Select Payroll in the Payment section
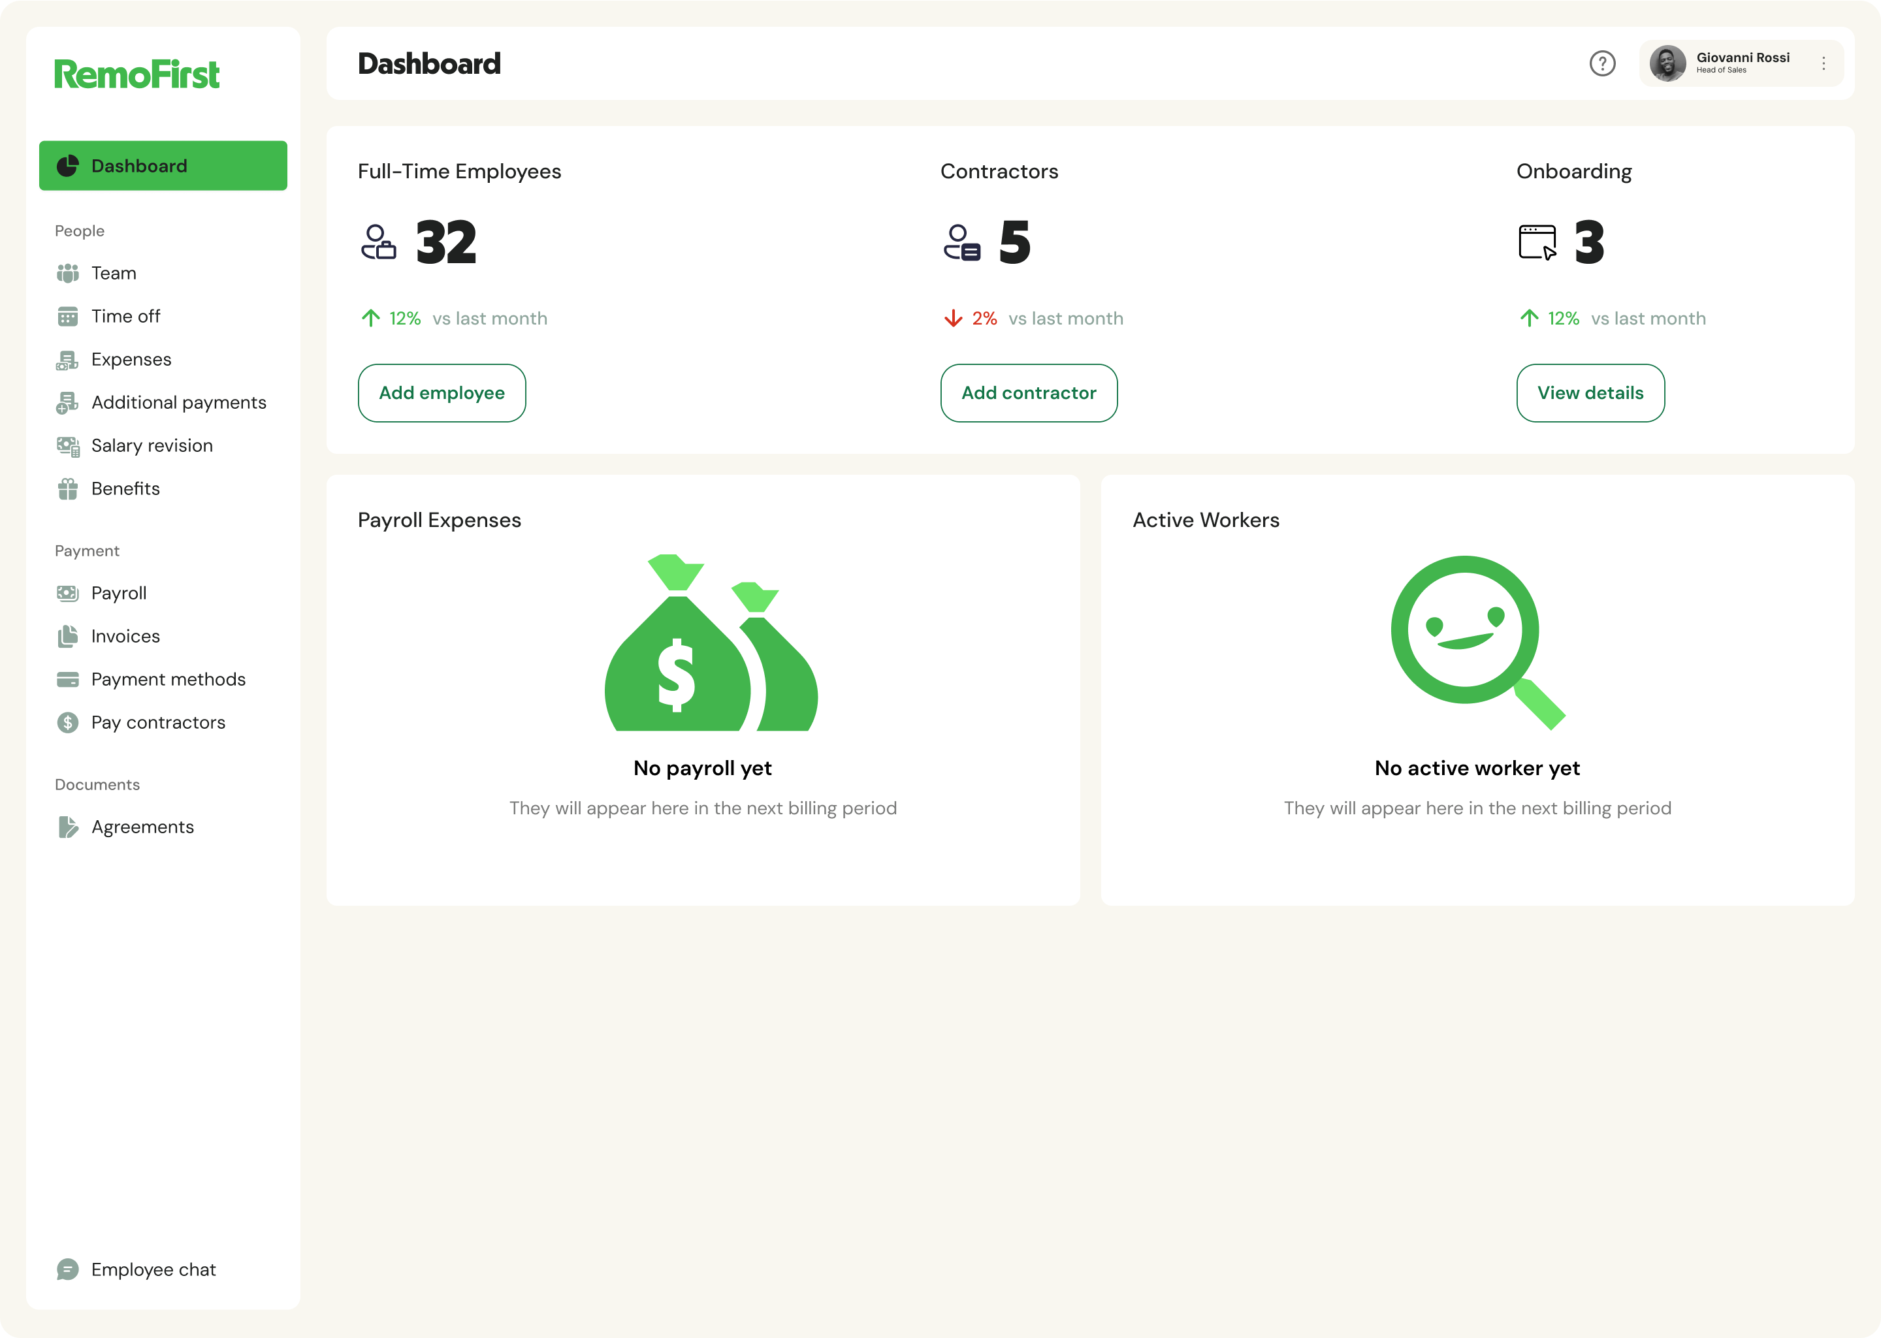The height and width of the screenshot is (1338, 1881). coord(119,593)
